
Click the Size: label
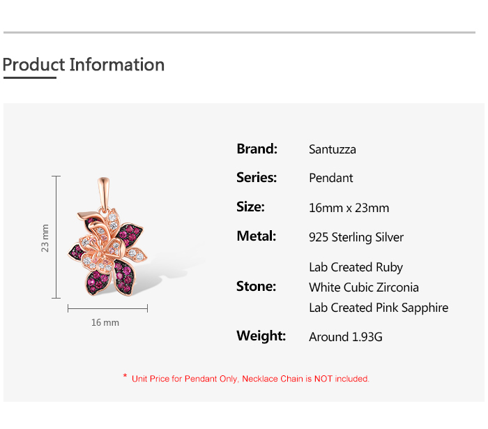250,207
